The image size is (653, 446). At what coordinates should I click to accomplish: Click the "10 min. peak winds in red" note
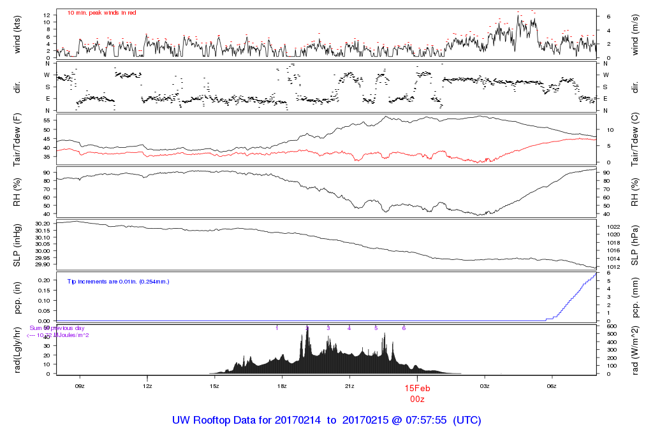pyautogui.click(x=101, y=13)
